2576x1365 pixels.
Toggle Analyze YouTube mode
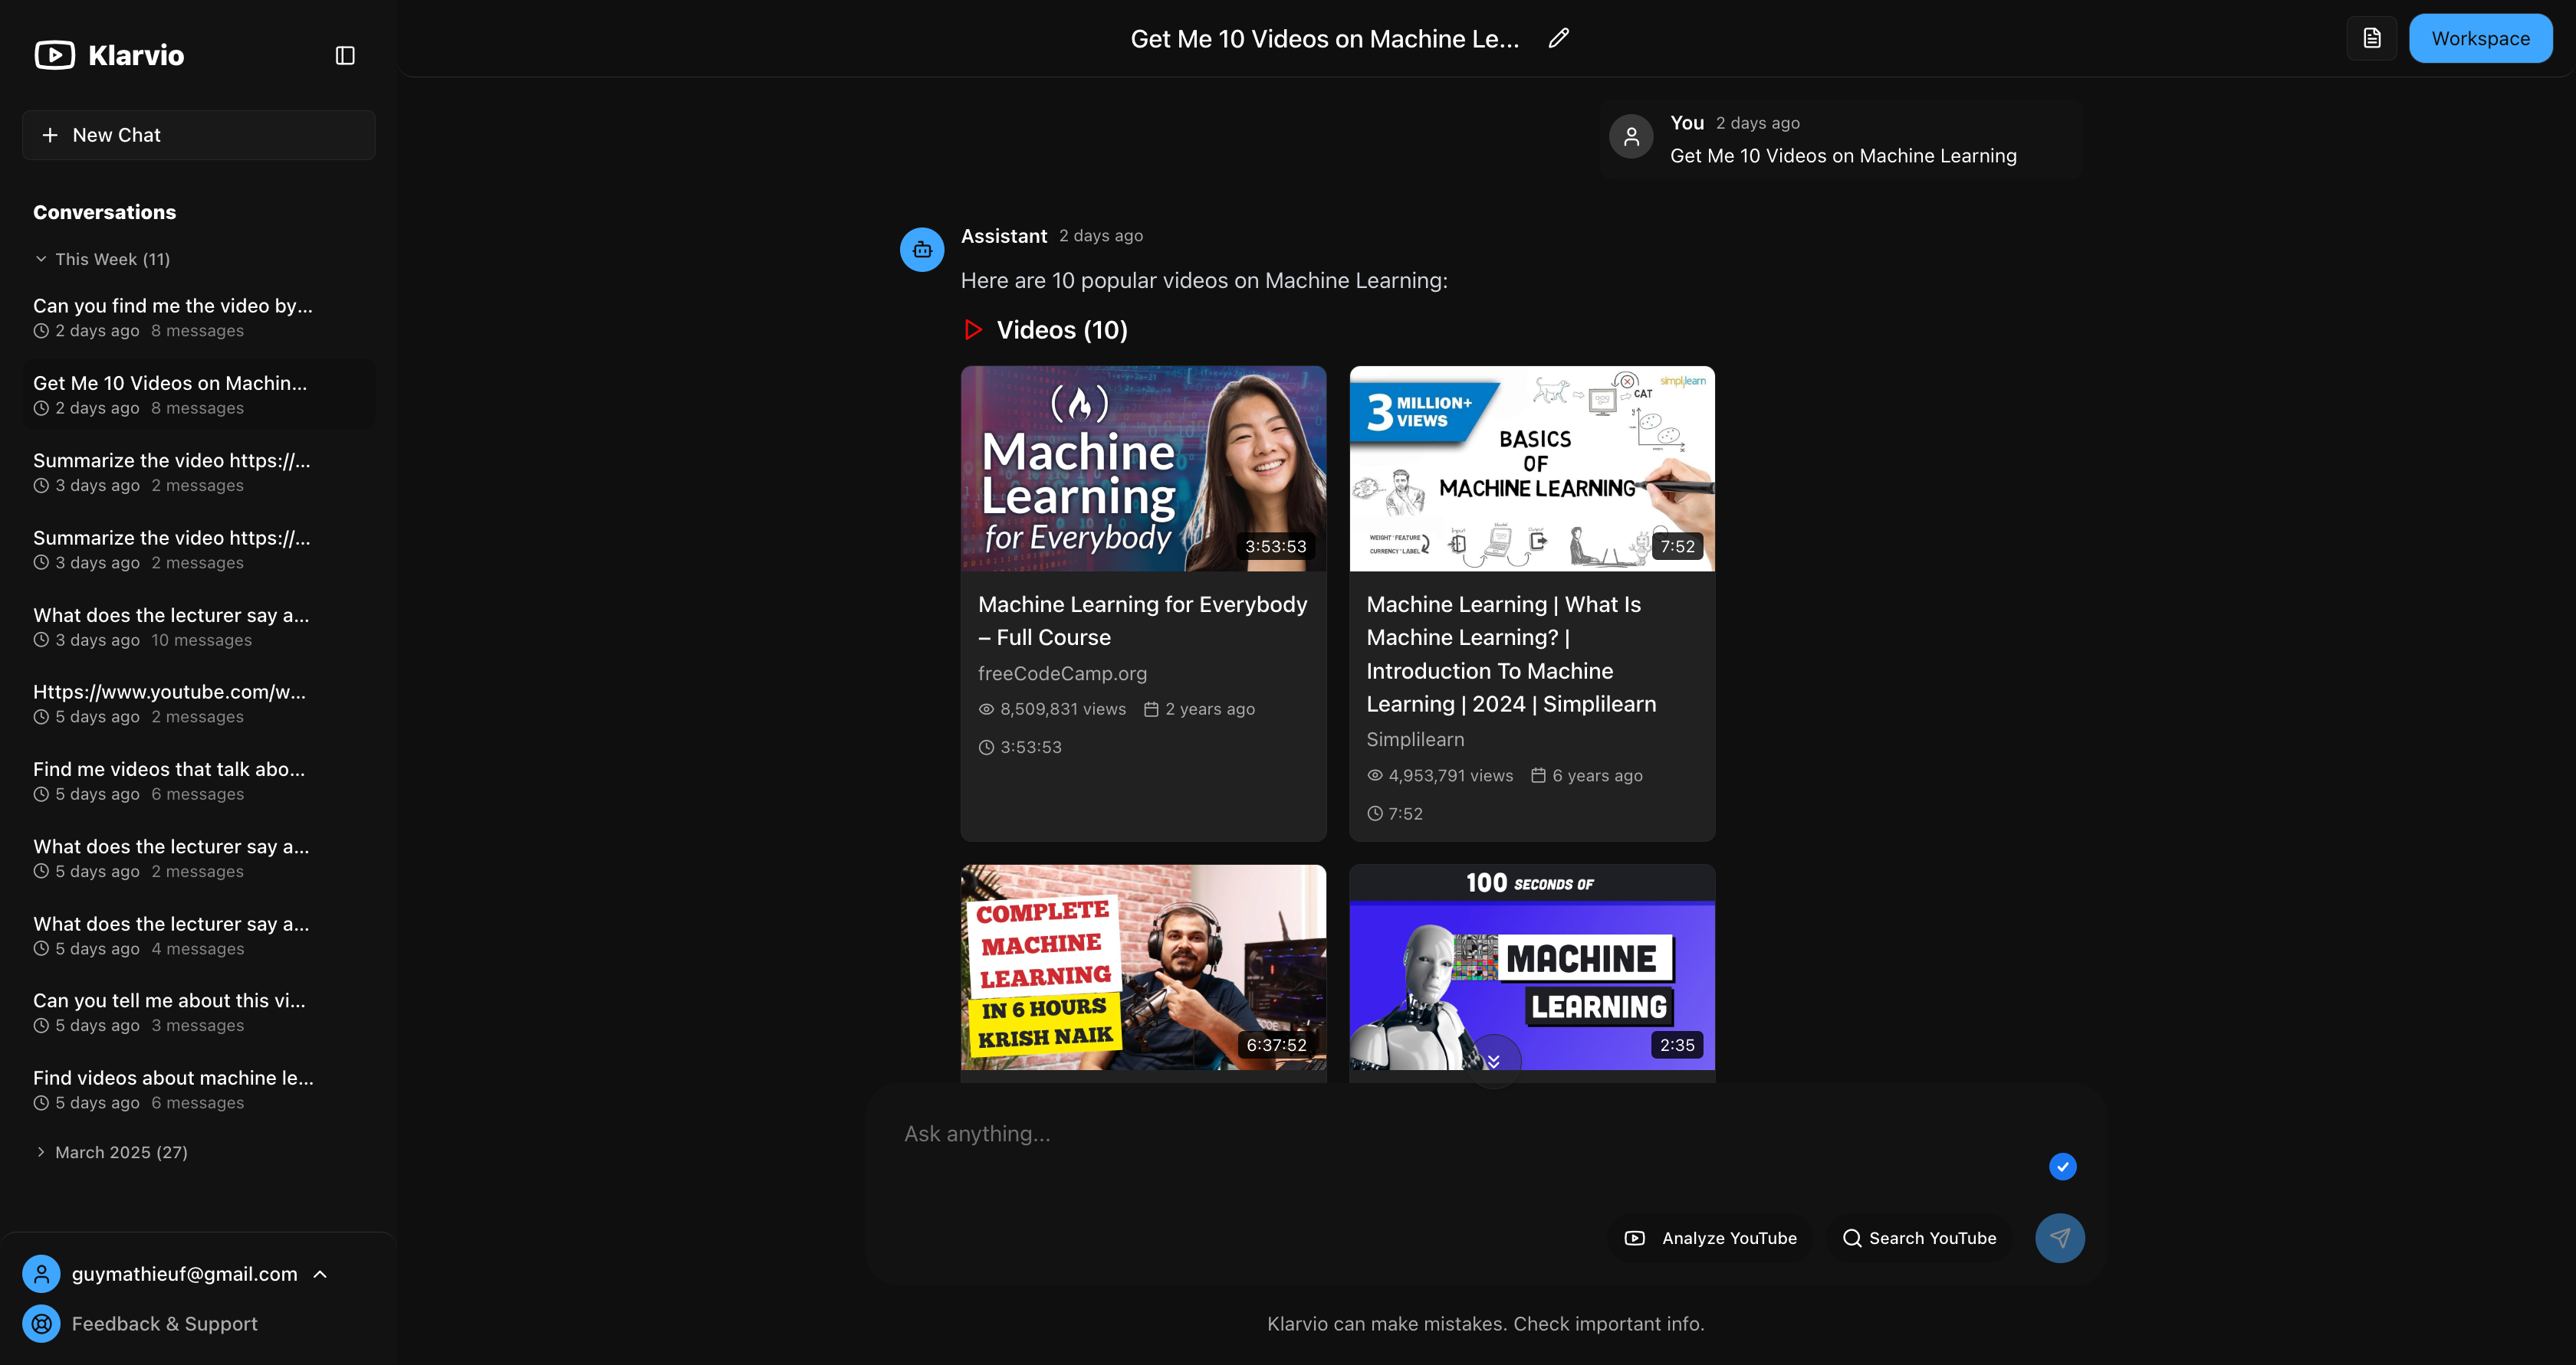pos(1711,1238)
